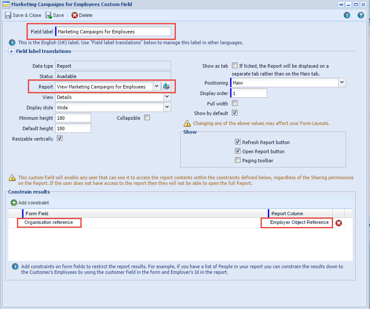Minimize the custom field window

tap(348, 4)
